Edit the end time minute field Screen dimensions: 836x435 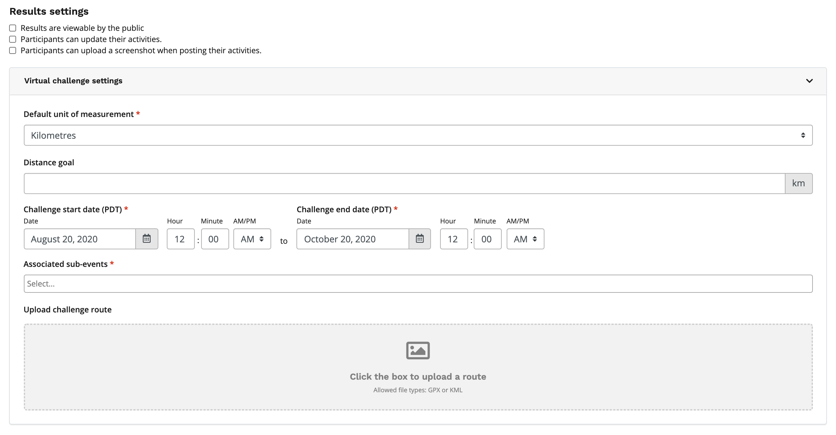tap(487, 239)
